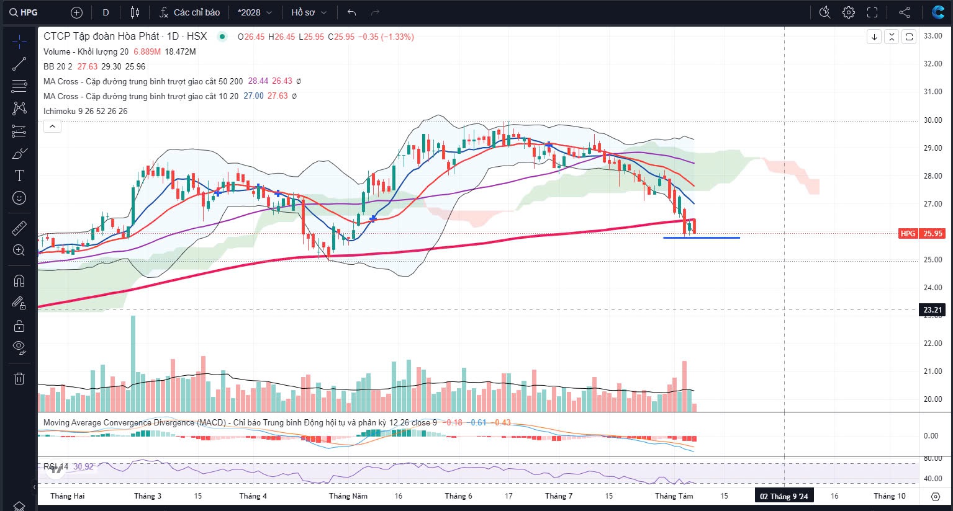Select the MA Cross 10 20 legend

[x=141, y=96]
